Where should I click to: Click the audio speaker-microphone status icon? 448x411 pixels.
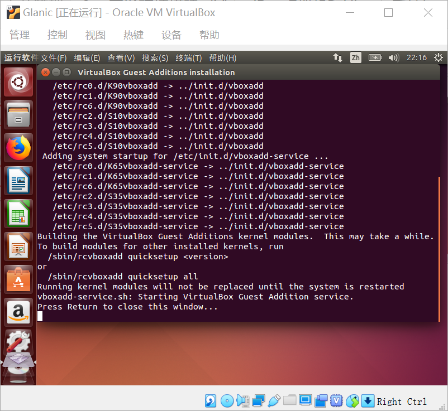pyautogui.click(x=243, y=401)
